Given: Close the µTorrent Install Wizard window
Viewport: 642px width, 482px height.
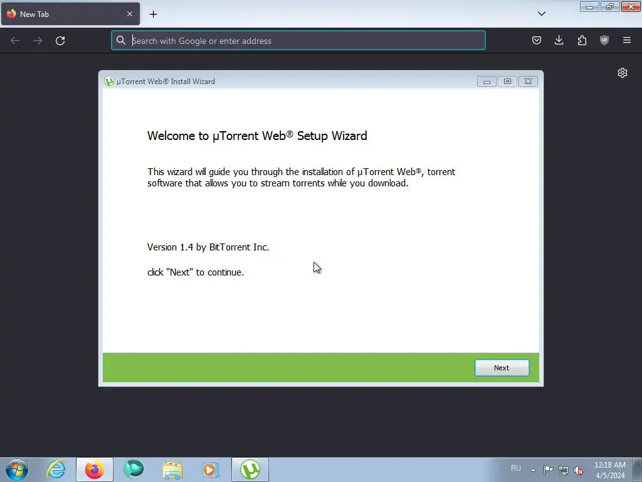Looking at the screenshot, I should point(528,82).
